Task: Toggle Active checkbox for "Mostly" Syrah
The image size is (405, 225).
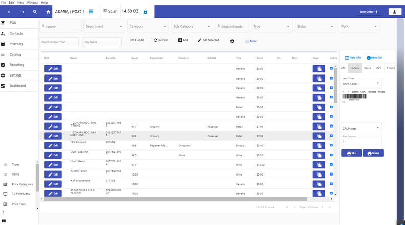Action: click(331, 174)
